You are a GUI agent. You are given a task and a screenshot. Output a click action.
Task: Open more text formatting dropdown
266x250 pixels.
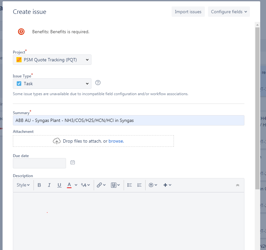pyautogui.click(x=85, y=185)
